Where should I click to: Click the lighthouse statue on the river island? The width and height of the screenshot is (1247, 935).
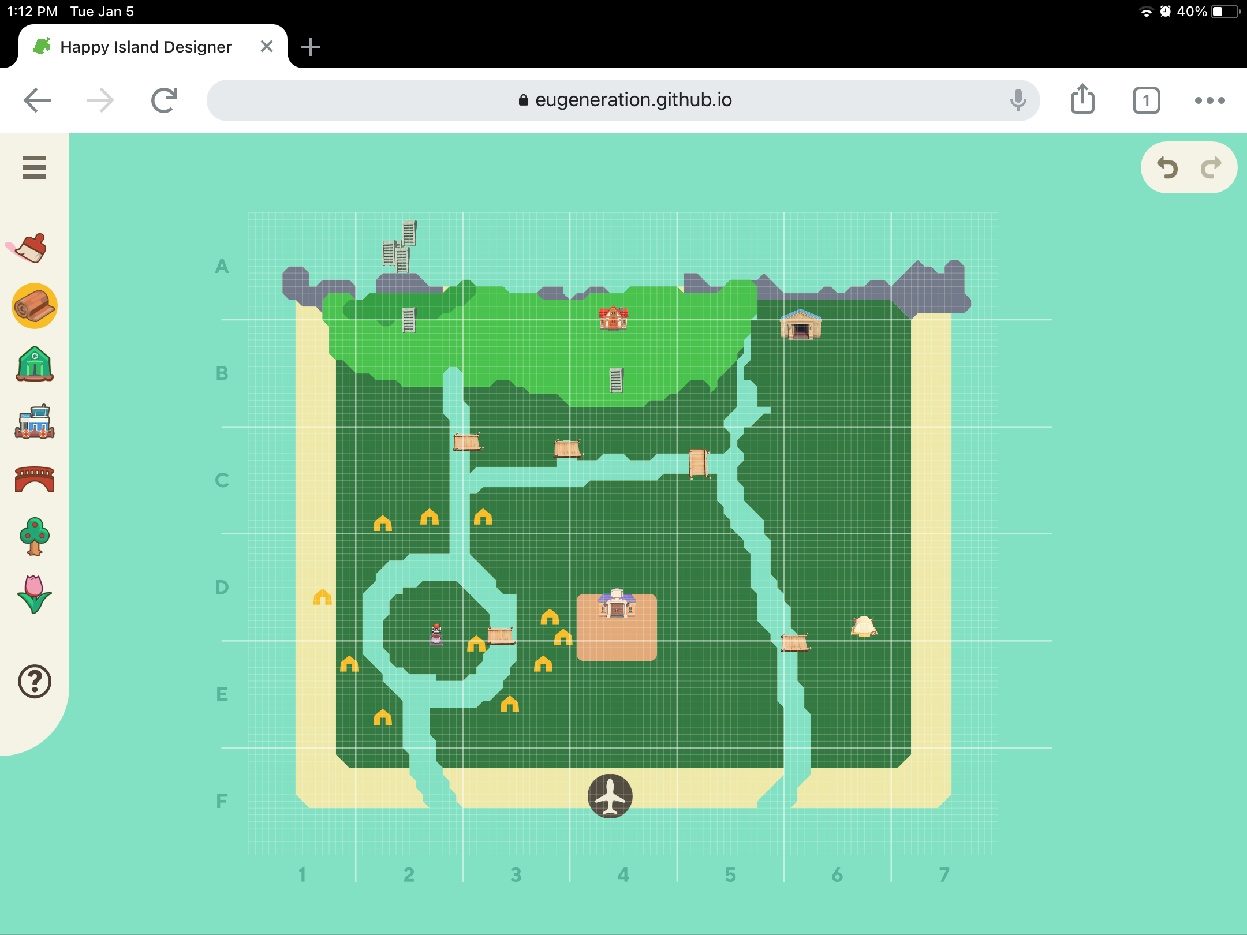pyautogui.click(x=436, y=635)
